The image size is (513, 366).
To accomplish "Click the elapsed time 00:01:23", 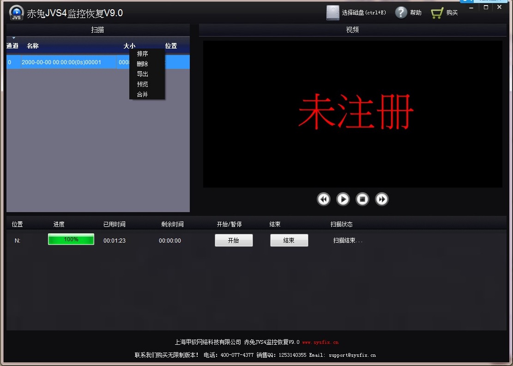I will tap(115, 241).
